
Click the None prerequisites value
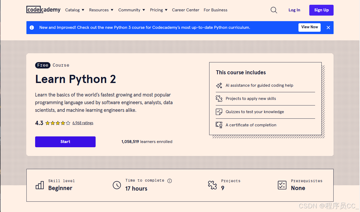point(298,188)
